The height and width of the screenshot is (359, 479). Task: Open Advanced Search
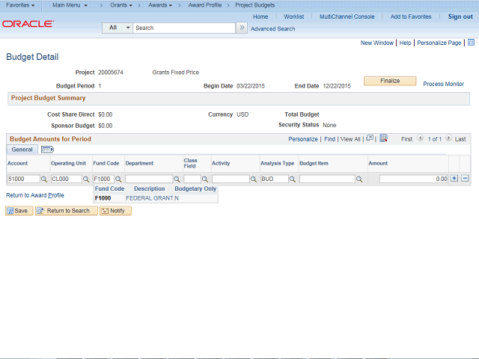[272, 28]
